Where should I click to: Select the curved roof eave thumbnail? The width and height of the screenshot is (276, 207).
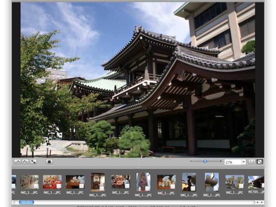click(x=212, y=182)
